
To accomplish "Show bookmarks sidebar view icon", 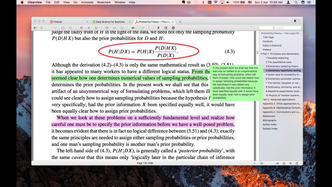I will (x=297, y=163).
